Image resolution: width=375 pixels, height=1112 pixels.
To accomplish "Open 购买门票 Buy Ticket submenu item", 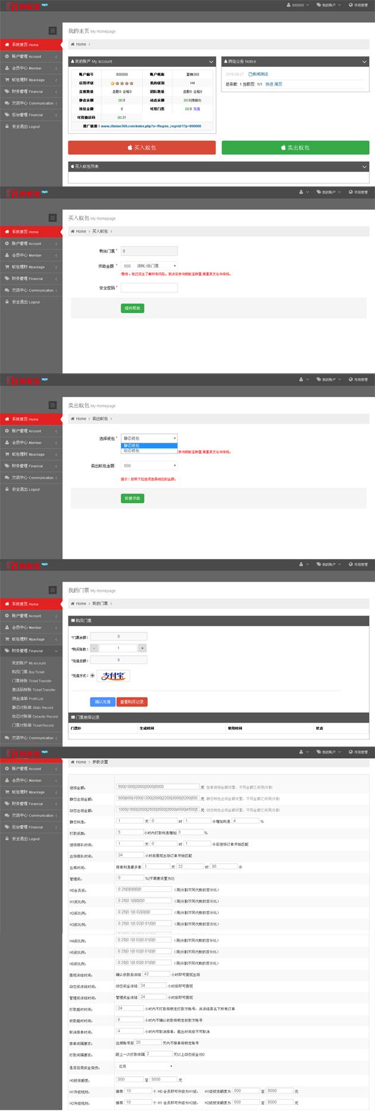I will click(28, 672).
